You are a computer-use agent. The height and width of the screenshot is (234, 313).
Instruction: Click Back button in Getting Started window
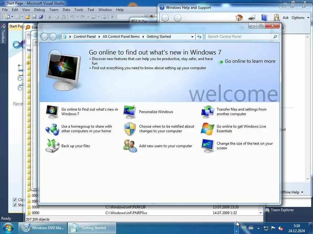(x=44, y=37)
